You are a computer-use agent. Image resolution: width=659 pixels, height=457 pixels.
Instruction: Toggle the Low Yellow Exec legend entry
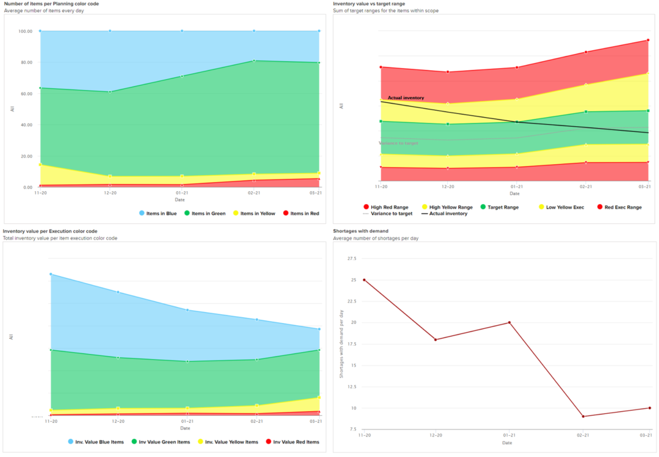click(560, 207)
